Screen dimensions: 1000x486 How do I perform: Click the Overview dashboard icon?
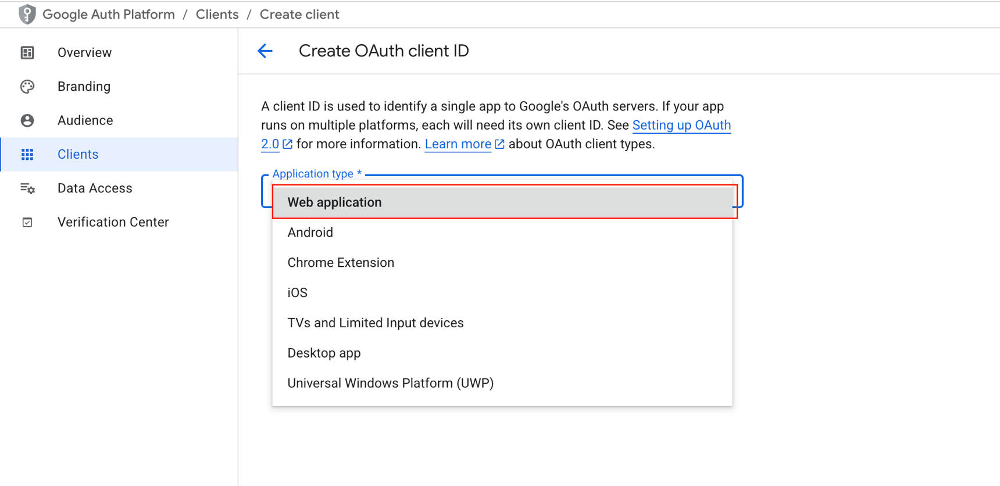pyautogui.click(x=27, y=53)
